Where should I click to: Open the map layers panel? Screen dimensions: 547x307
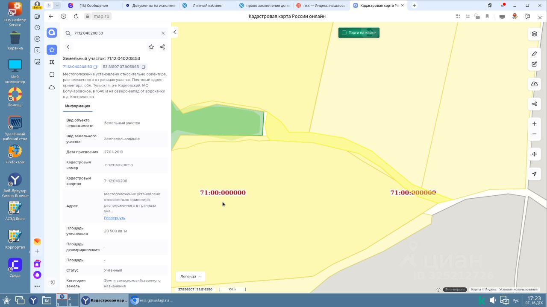[x=534, y=34]
